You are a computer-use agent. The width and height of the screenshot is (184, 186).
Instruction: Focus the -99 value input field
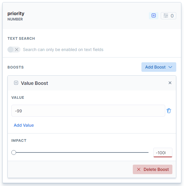click(x=88, y=111)
